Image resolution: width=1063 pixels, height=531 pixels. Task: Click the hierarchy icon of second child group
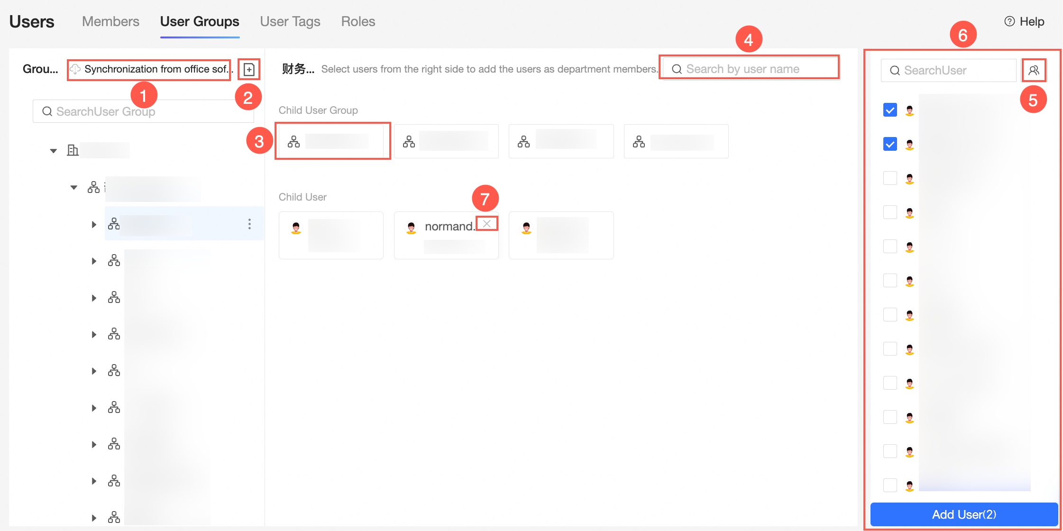(x=114, y=260)
